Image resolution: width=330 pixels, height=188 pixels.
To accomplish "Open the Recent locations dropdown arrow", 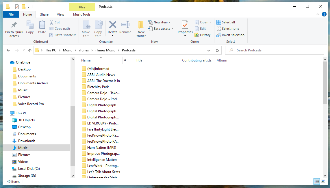I will coord(24,50).
